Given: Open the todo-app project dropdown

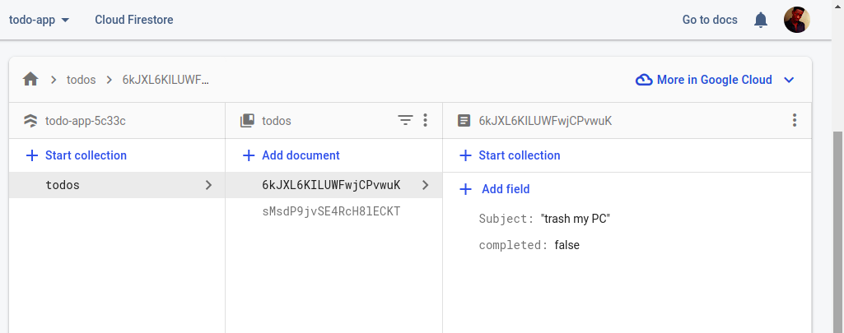Looking at the screenshot, I should coord(39,20).
